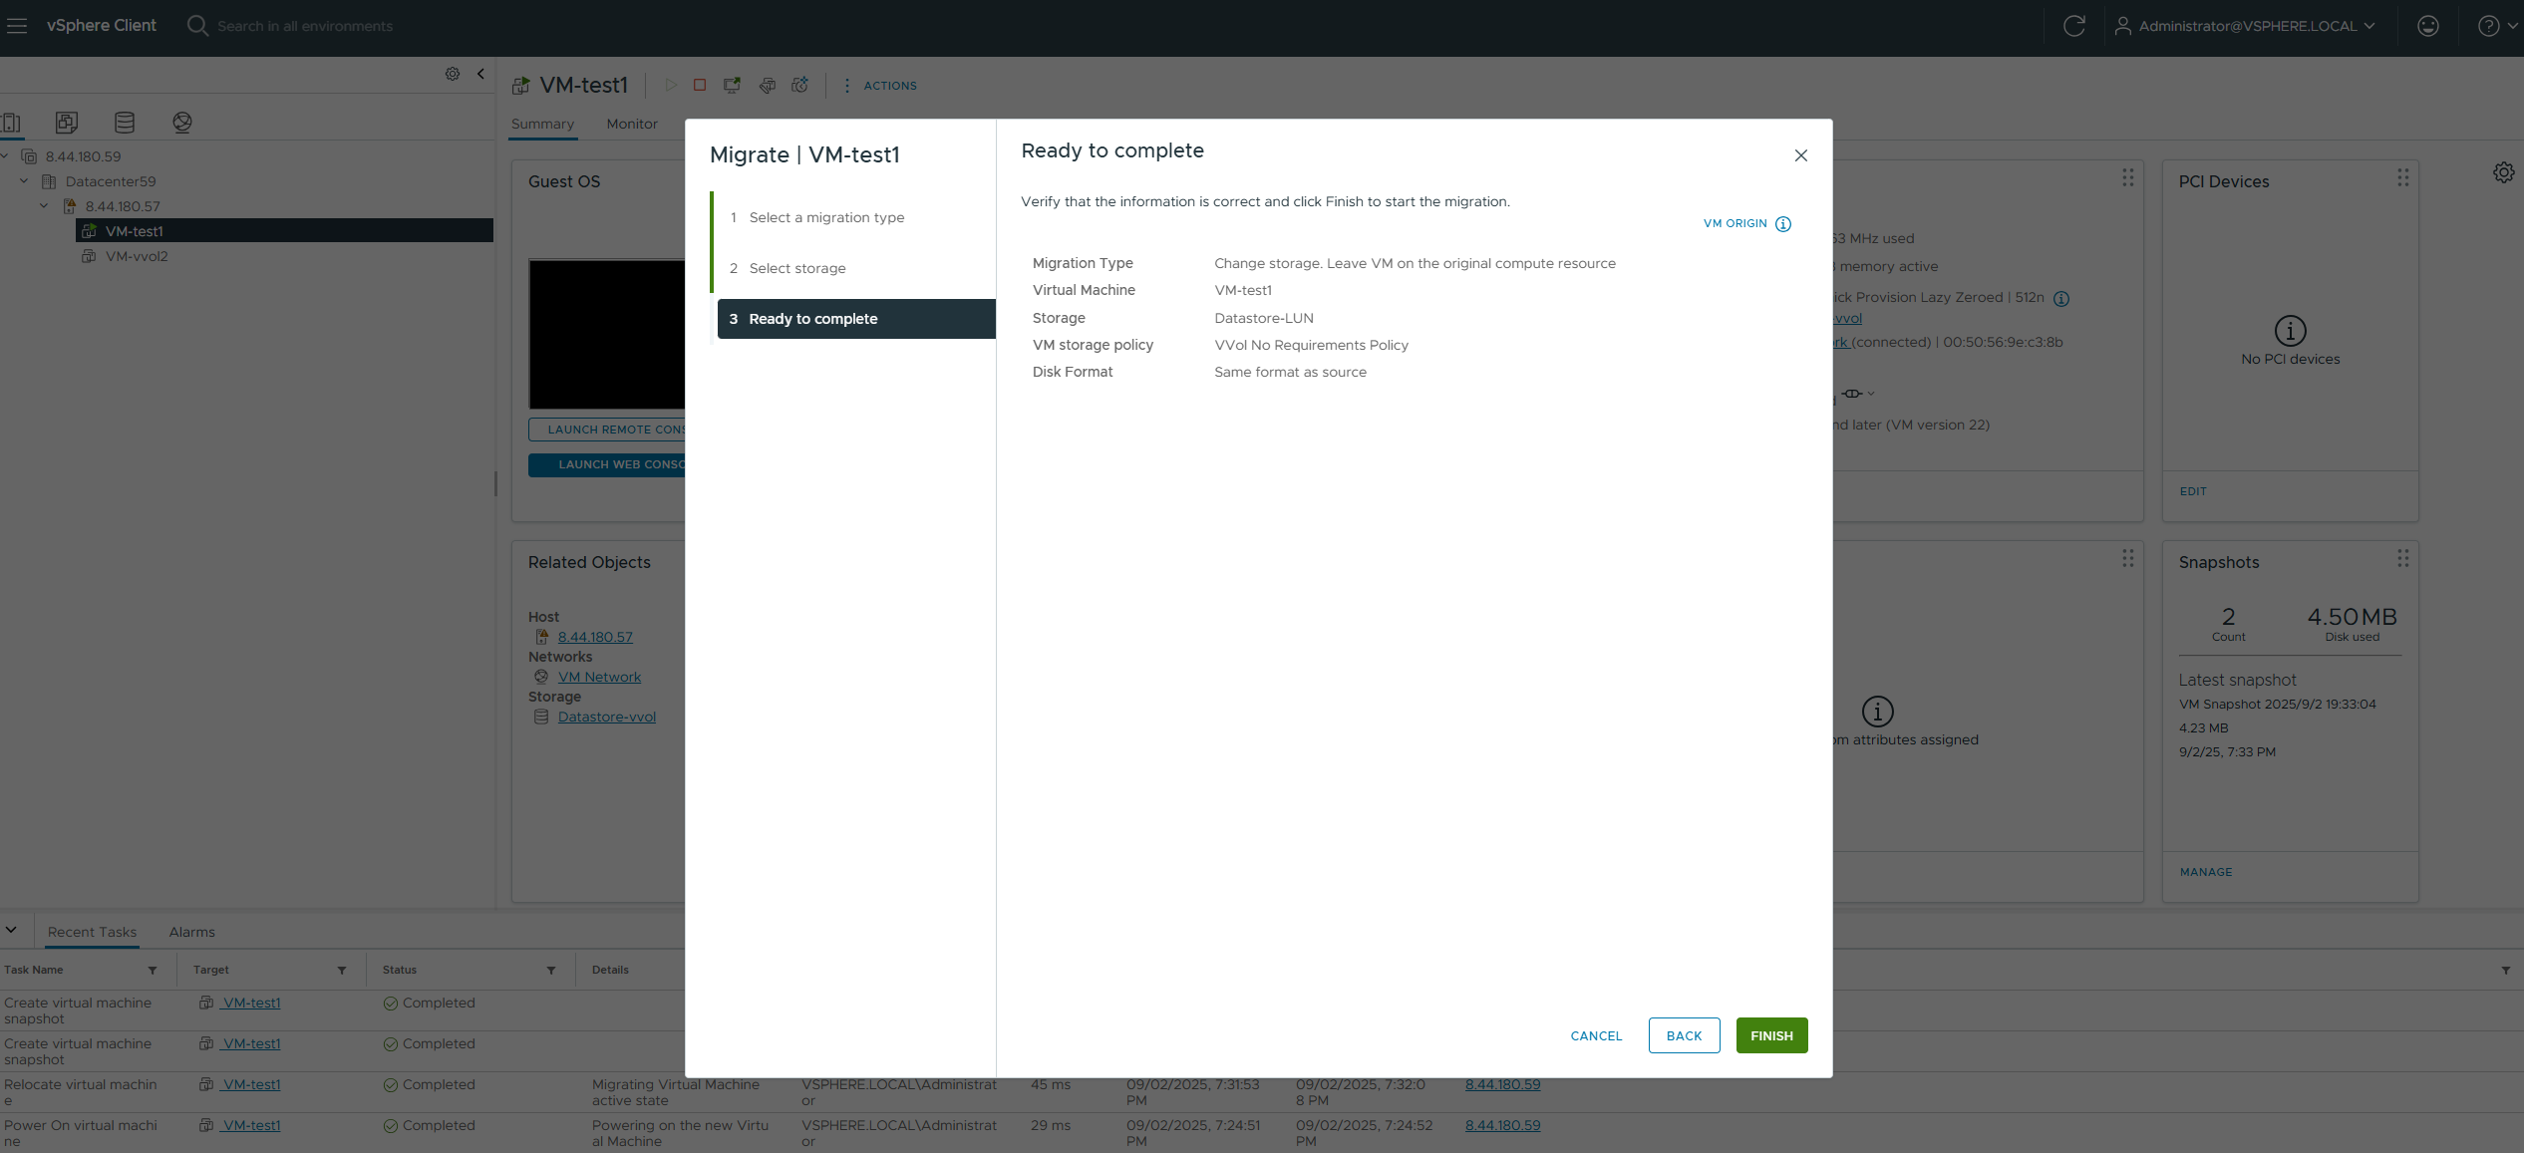Viewport: 2524px width, 1153px height.
Task: Collapse the Recent Tasks bottom panel
Action: (x=11, y=930)
